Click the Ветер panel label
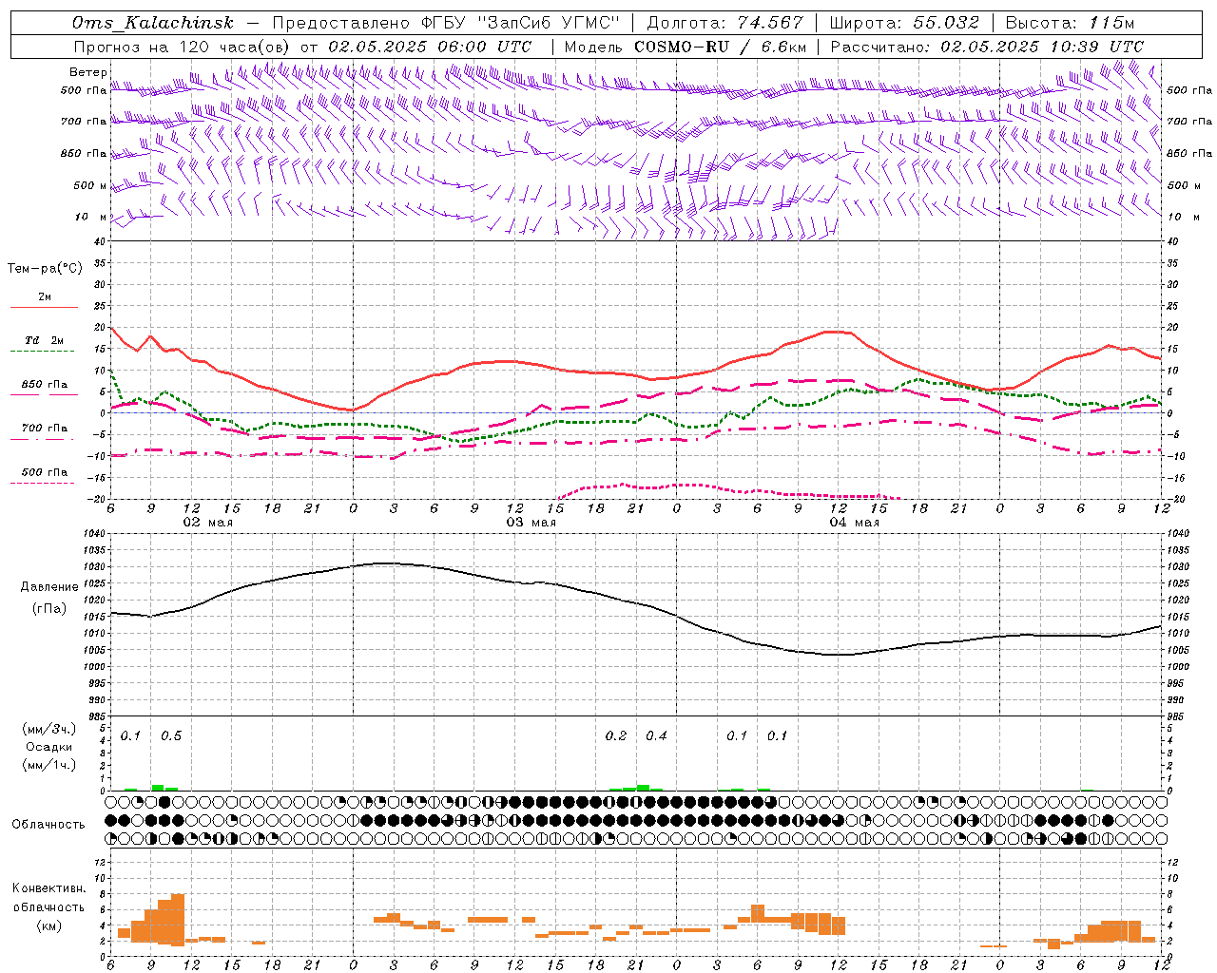1217x973 pixels. [x=87, y=72]
